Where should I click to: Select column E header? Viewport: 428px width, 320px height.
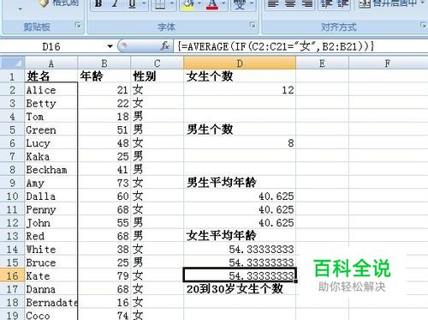pos(322,63)
